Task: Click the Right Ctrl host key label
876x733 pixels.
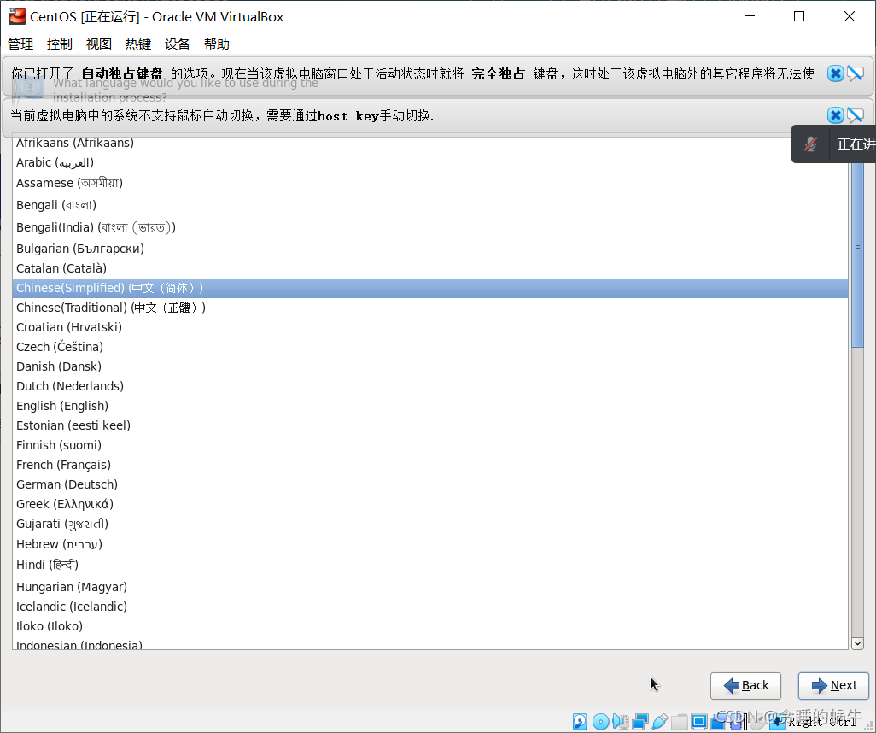Action: [x=822, y=723]
